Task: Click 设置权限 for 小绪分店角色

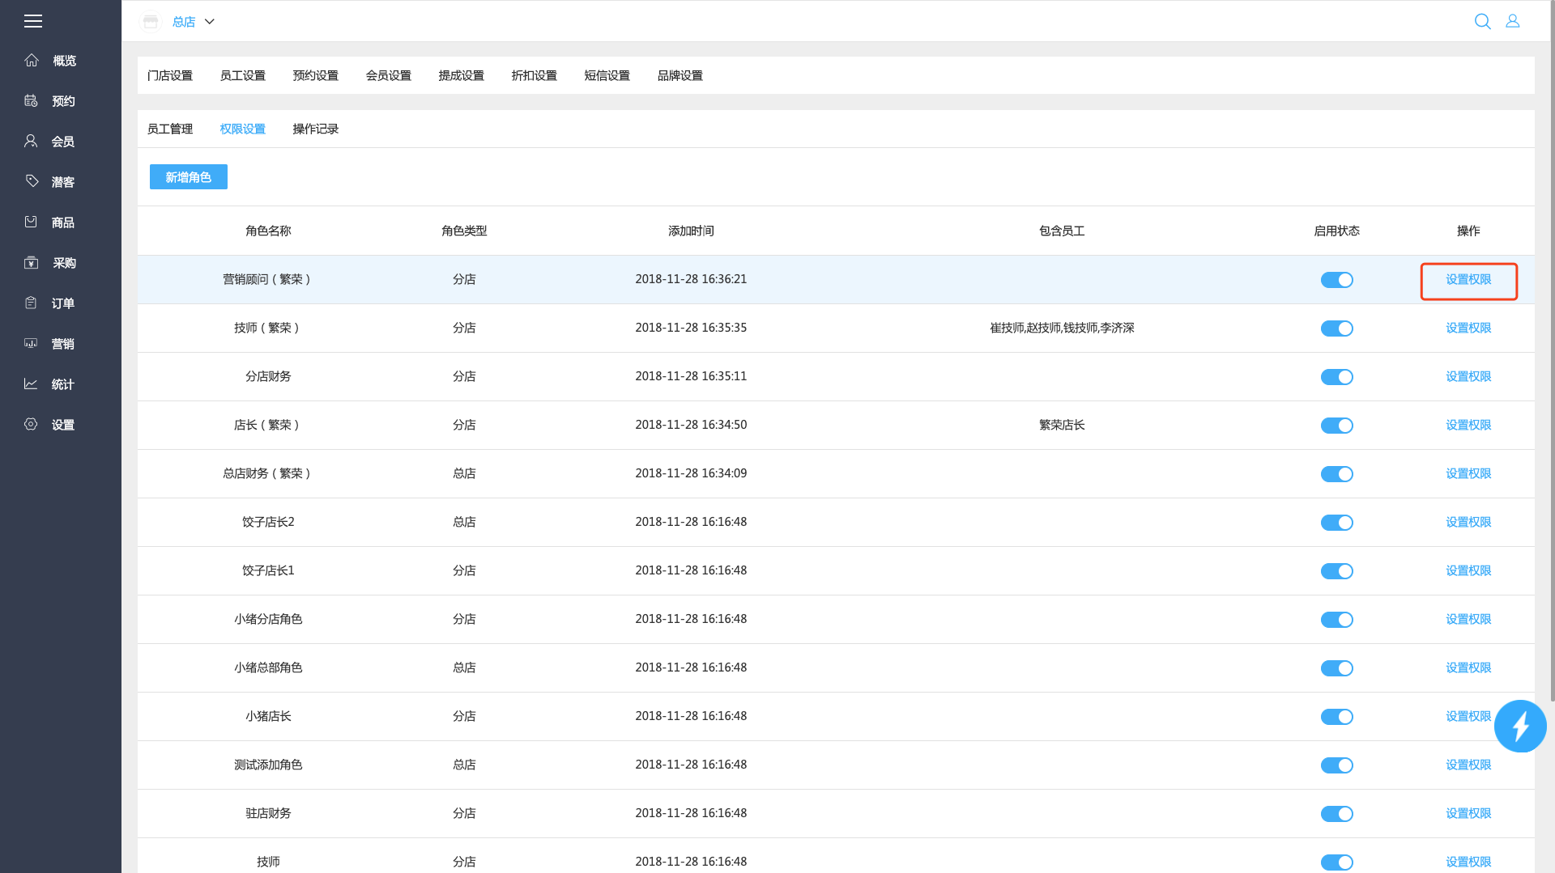Action: click(1468, 620)
